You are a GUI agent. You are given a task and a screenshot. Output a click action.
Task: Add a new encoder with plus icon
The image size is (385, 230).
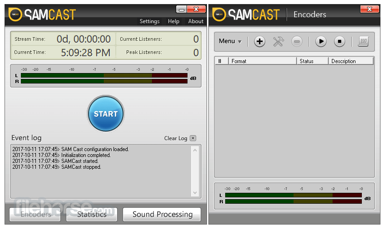(x=259, y=41)
